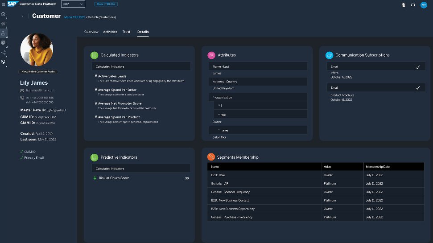
Task: Click the MT user avatar
Action: point(424,4)
